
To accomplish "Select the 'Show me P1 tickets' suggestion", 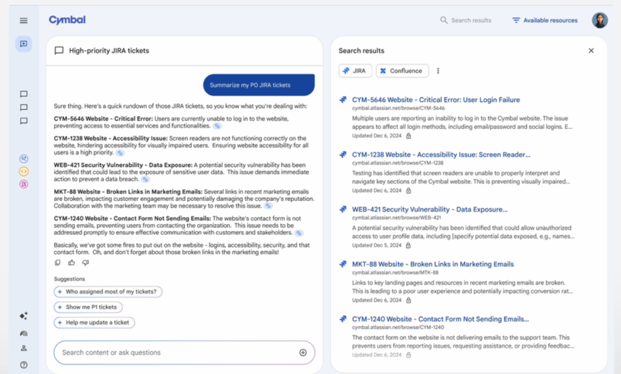I will click(x=88, y=307).
